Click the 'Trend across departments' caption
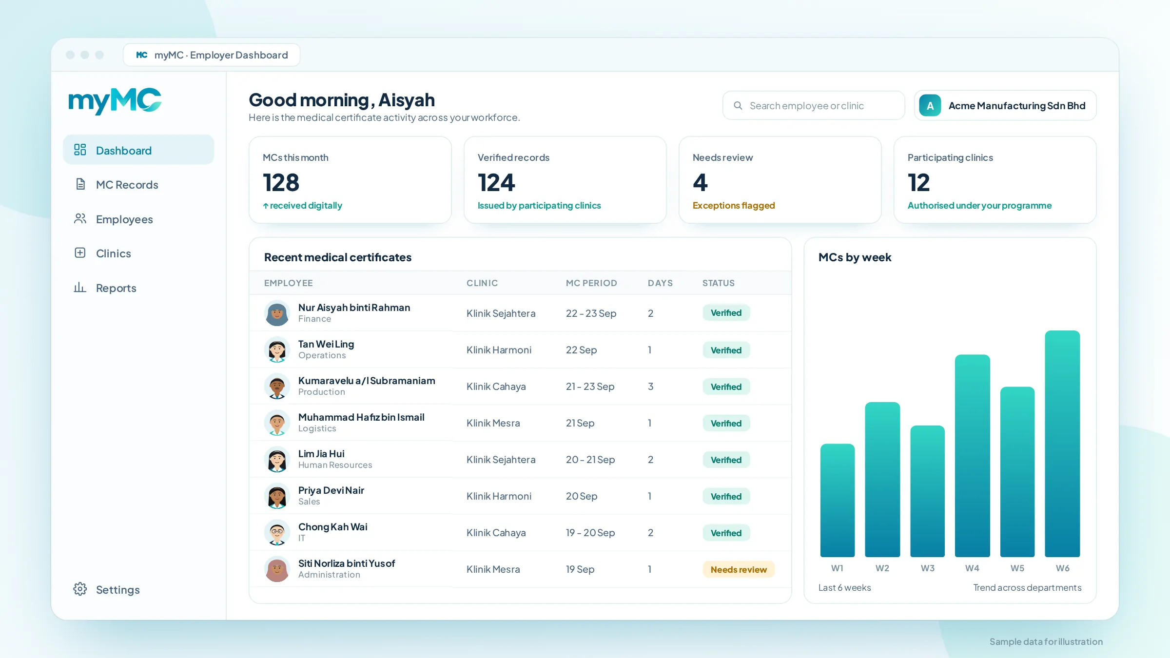Viewport: 1170px width, 658px height. pyautogui.click(x=1027, y=587)
